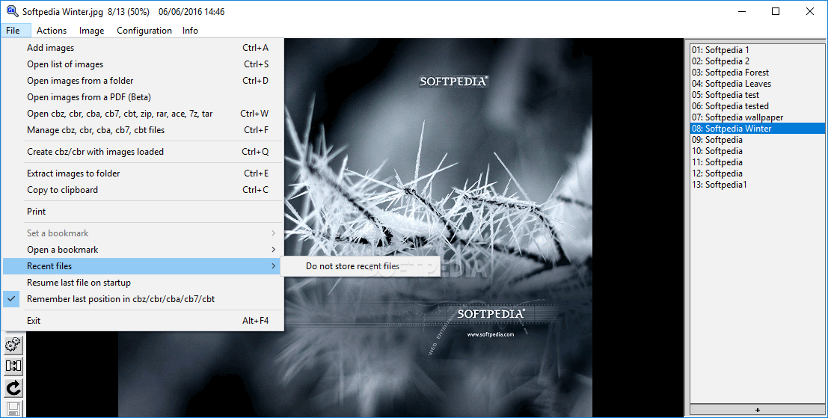Click 'Exit' in the File menu
The image size is (828, 418).
pyautogui.click(x=143, y=320)
